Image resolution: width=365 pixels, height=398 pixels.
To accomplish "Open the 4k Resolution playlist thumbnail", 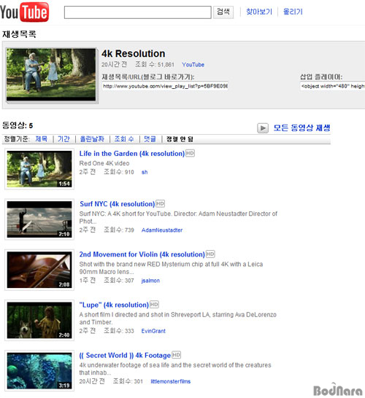I will tap(51, 74).
